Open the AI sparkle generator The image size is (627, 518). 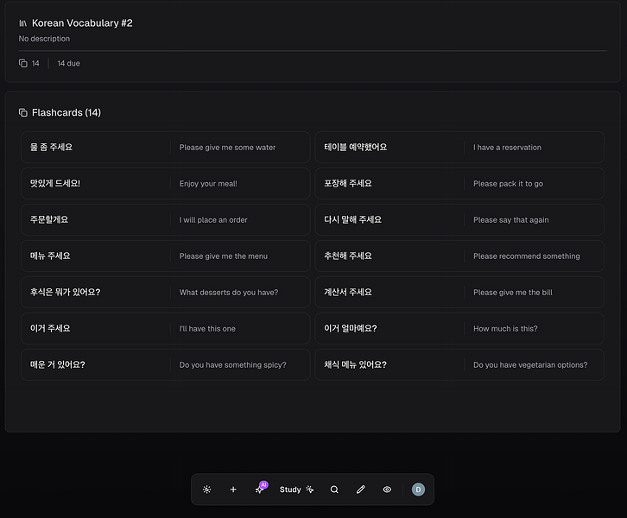260,490
